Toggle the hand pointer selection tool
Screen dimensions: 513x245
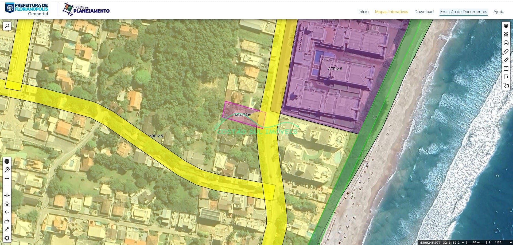pyautogui.click(x=506, y=85)
